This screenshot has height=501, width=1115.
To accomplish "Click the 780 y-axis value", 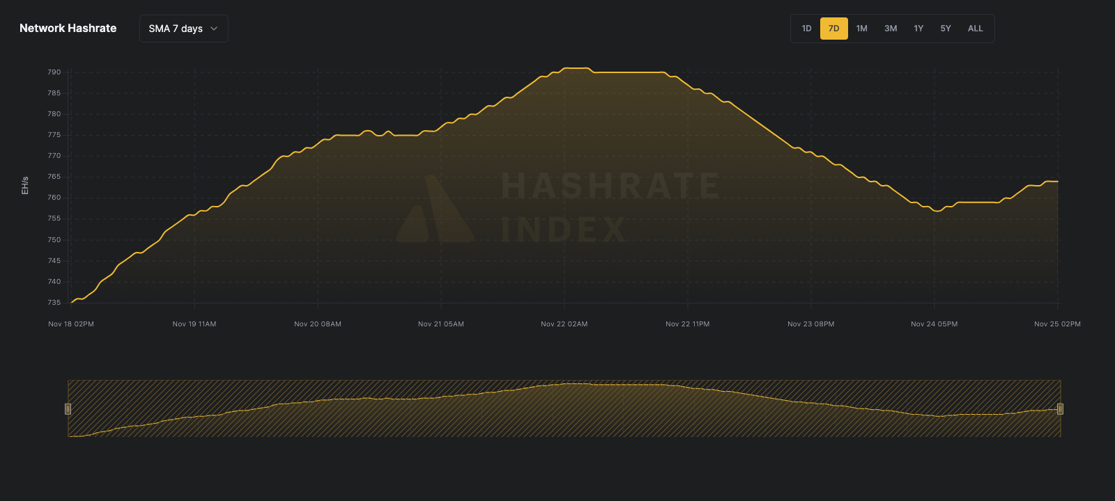I will [x=54, y=114].
